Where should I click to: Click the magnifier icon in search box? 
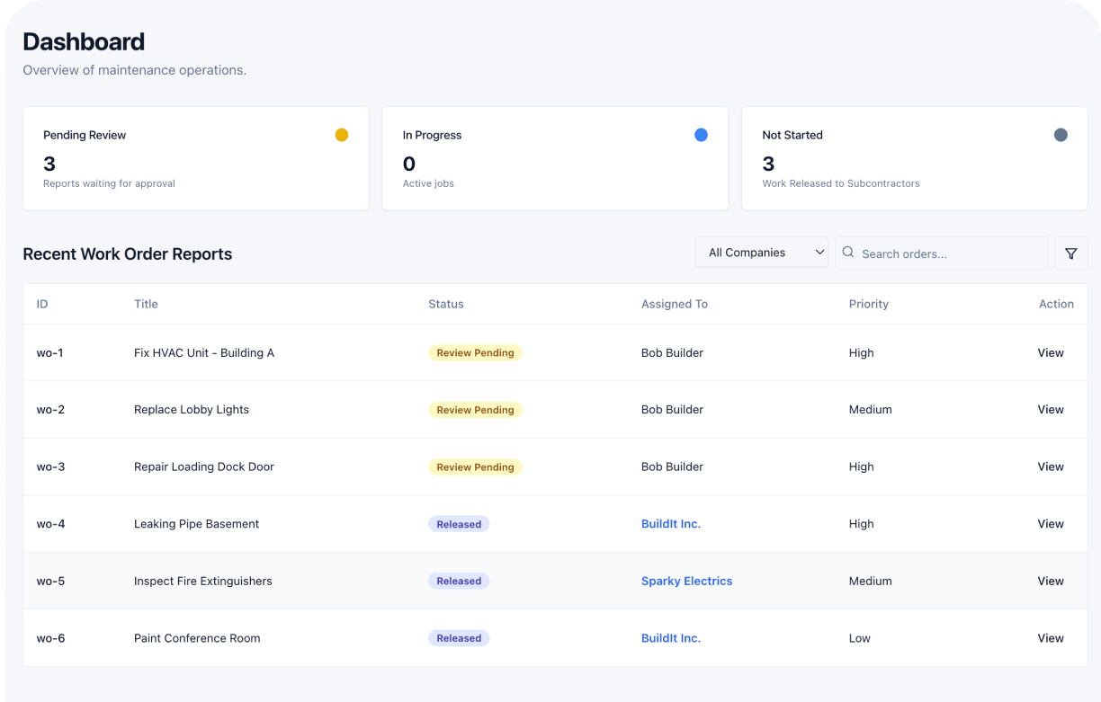point(847,253)
